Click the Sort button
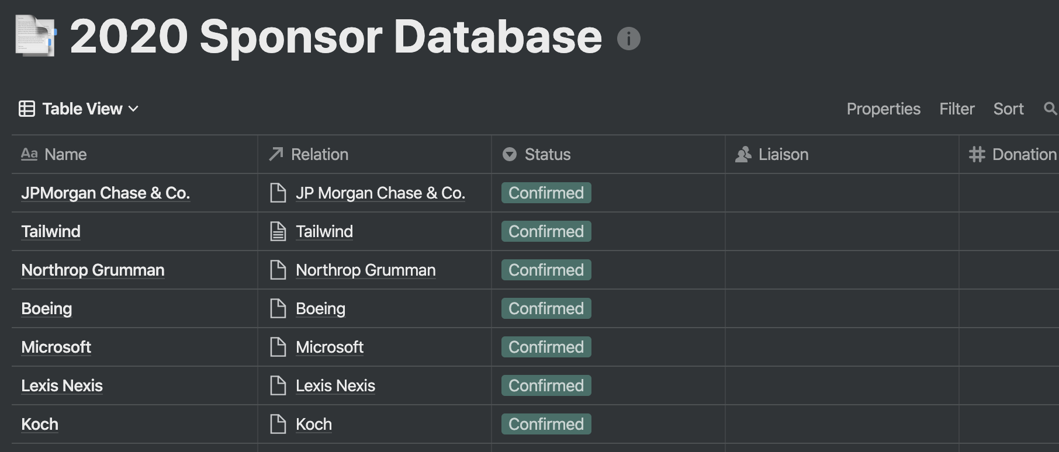This screenshot has height=452, width=1059. point(1008,109)
